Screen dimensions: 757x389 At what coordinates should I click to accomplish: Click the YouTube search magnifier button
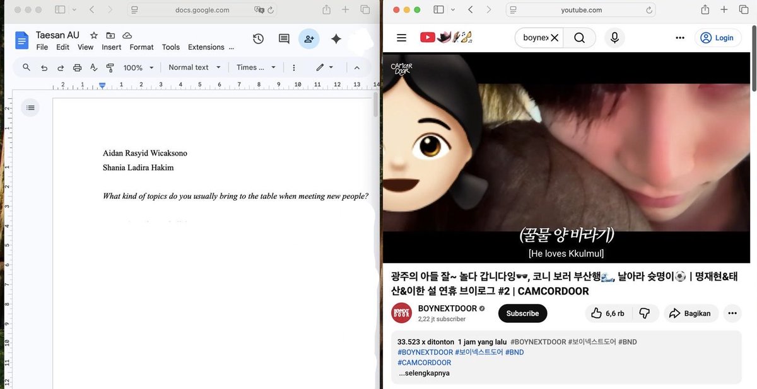(580, 38)
